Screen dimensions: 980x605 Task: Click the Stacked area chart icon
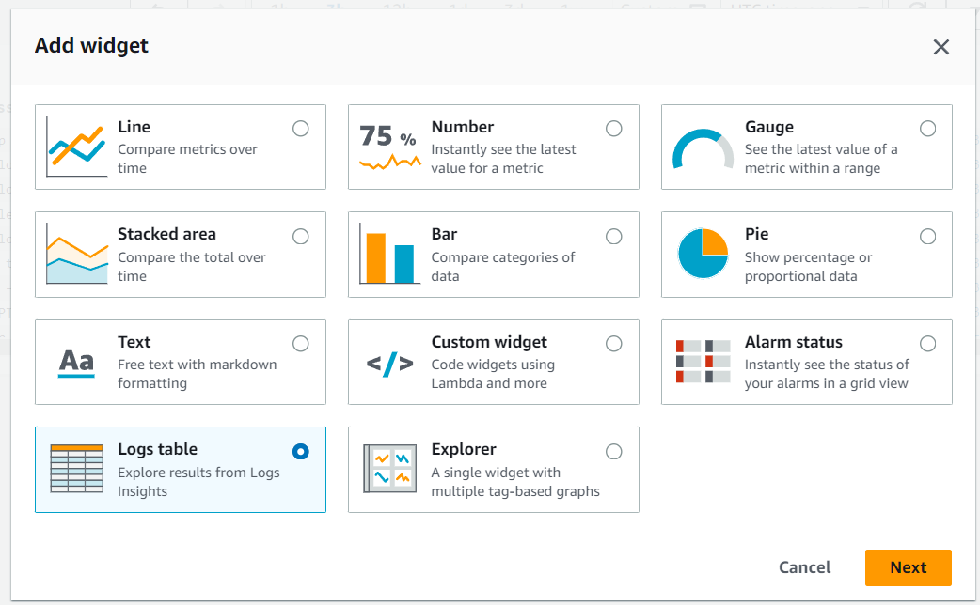pos(75,256)
